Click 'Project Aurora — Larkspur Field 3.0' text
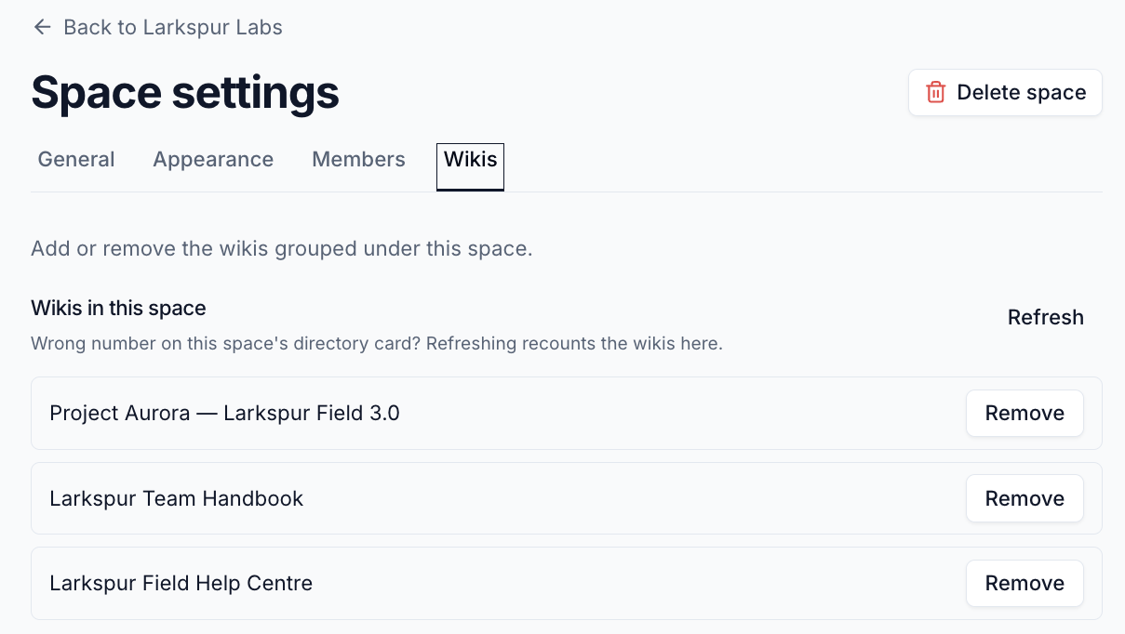 click(x=224, y=413)
